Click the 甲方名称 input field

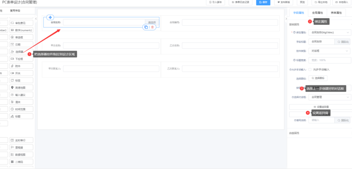[x=111, y=46]
